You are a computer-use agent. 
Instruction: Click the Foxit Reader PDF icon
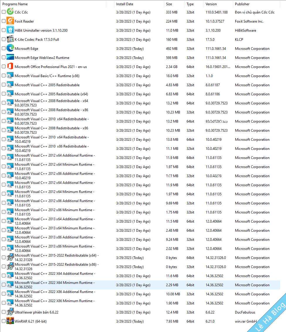click(10, 21)
